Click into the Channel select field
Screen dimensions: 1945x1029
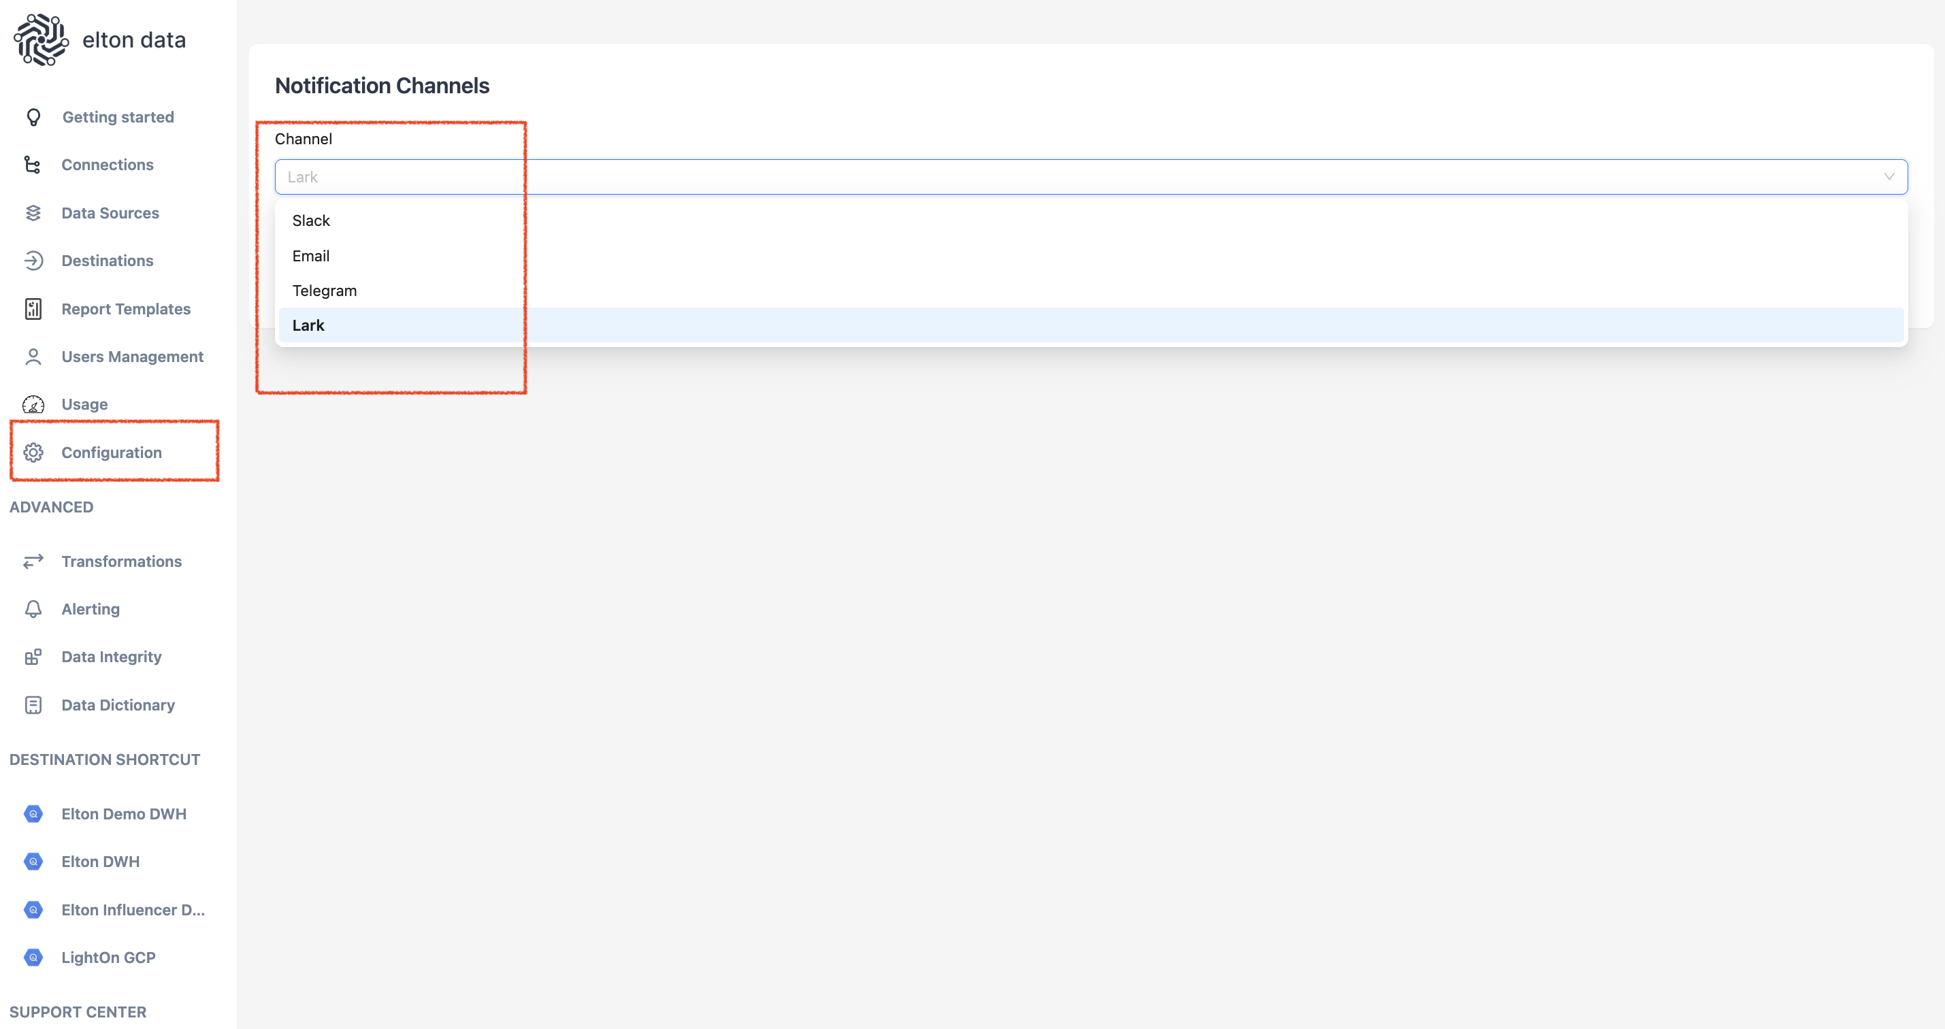[x=1091, y=177]
